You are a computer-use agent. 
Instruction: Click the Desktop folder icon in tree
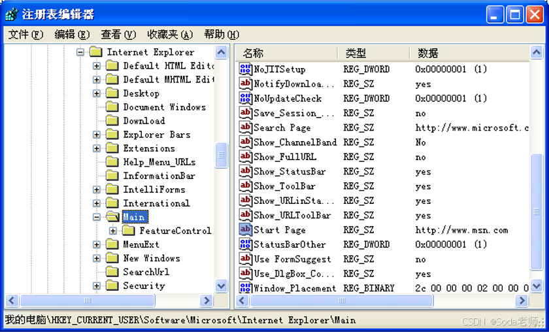[112, 93]
